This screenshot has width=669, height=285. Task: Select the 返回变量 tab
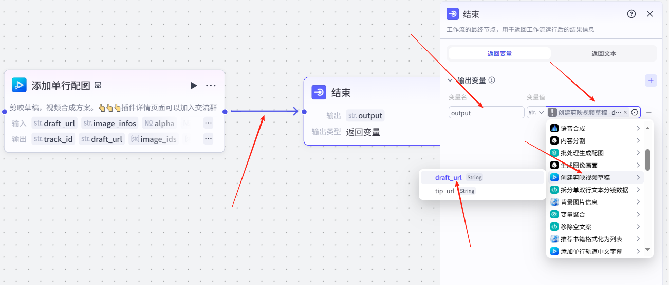click(x=499, y=53)
